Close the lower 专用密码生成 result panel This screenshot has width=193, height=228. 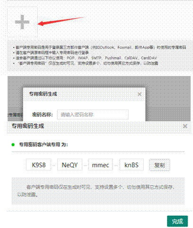point(185,126)
